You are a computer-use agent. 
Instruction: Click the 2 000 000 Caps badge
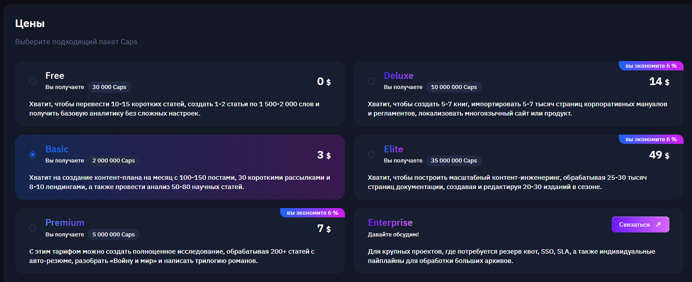113,161
